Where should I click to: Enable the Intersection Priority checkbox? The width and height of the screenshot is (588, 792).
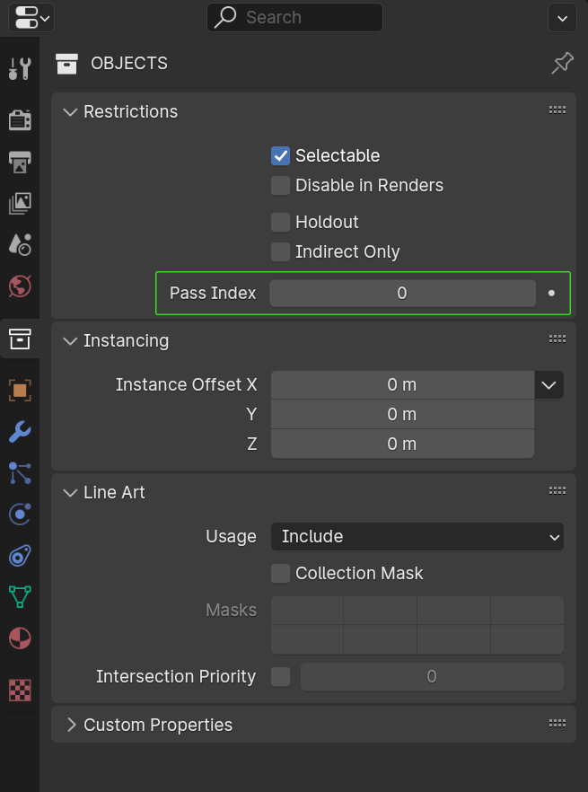(x=280, y=677)
